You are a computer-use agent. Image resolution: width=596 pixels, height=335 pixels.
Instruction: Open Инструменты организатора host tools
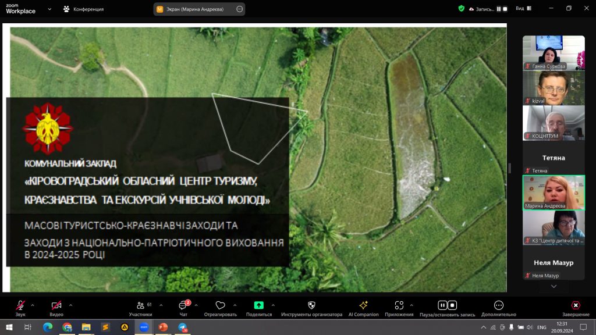point(311,305)
